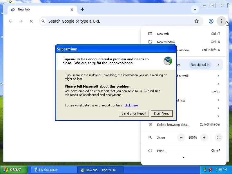Decrease zoom with minus button
Viewport: 232px width, 174px height.
click(x=181, y=137)
